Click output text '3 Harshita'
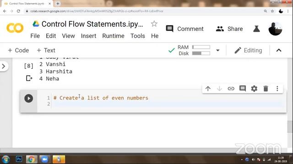293x164 pixels. click(56, 72)
